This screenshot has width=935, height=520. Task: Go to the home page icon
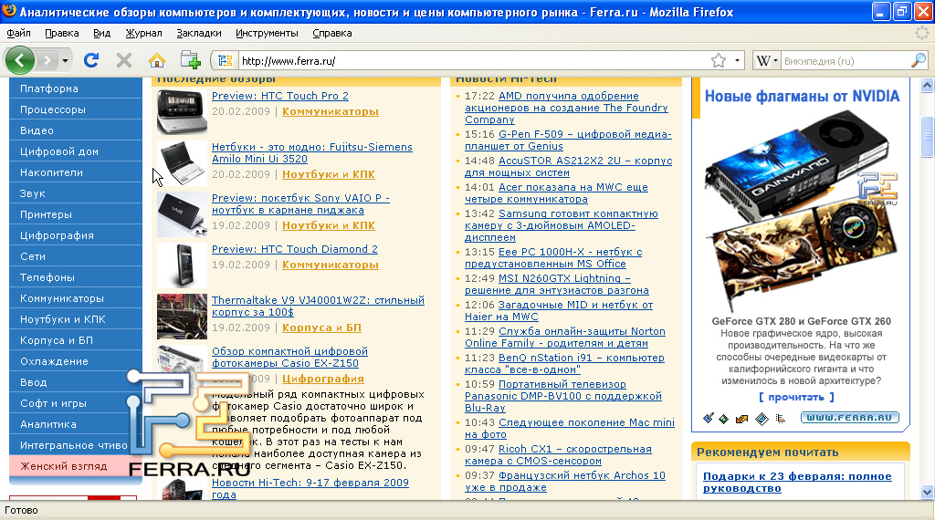coord(157,60)
